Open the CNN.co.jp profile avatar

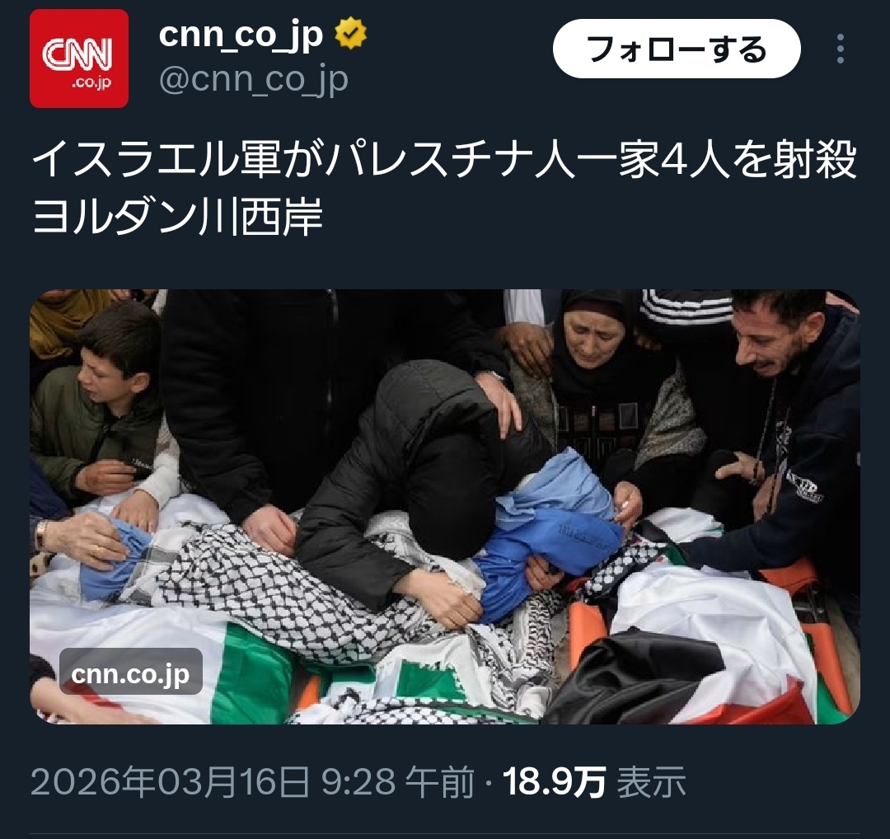click(79, 58)
